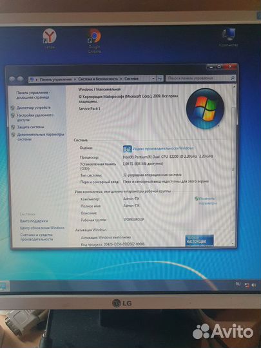The width and height of the screenshot is (261, 348).
Task: Click the search magnifier icon
Action: pos(233,78)
